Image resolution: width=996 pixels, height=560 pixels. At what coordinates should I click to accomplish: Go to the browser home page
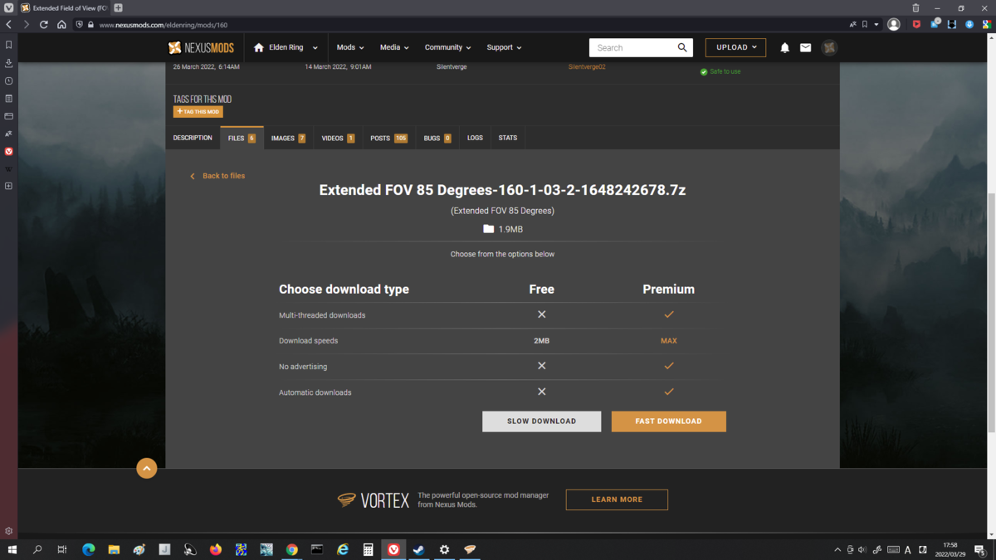pyautogui.click(x=61, y=25)
